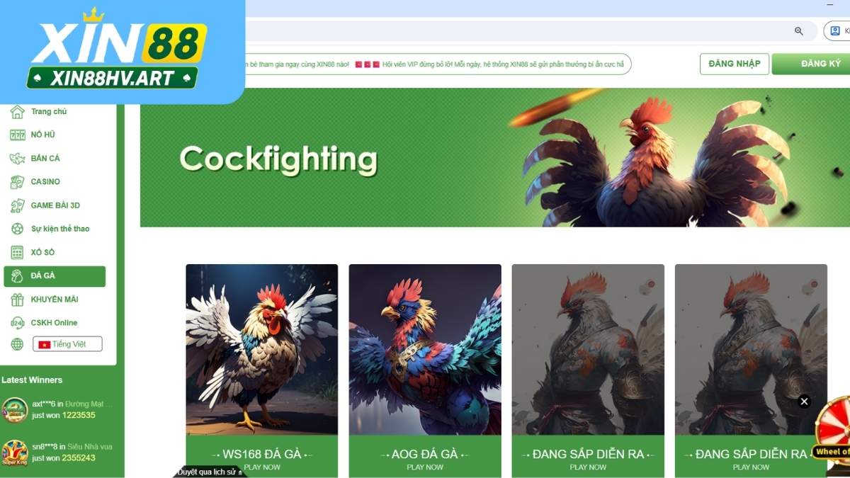Select the BẮN CÁ fish icon

pos(17,159)
